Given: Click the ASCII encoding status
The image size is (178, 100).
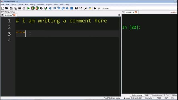Looking at the screenshot, I should coord(159,98).
